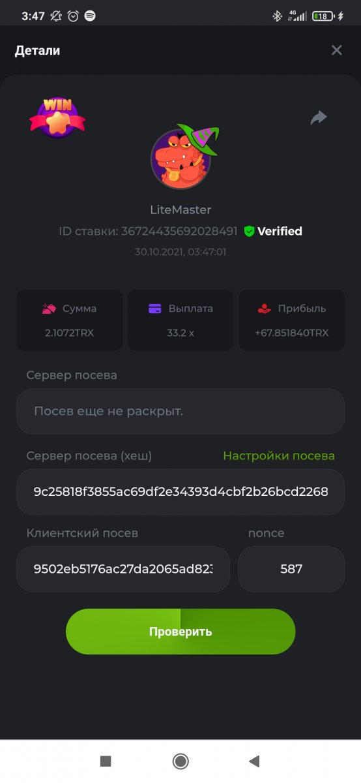Tap the WIN badge icon
This screenshot has width=361, height=783.
[57, 118]
